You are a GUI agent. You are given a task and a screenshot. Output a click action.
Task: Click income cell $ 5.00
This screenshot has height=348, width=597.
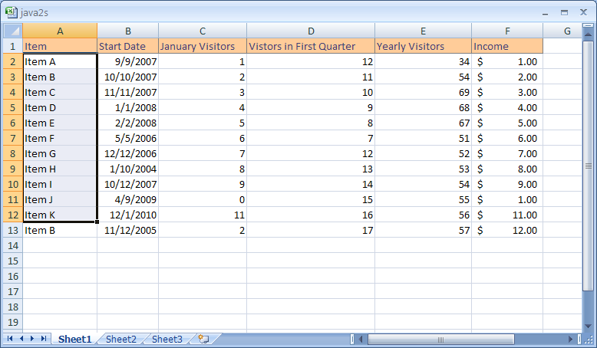[507, 123]
